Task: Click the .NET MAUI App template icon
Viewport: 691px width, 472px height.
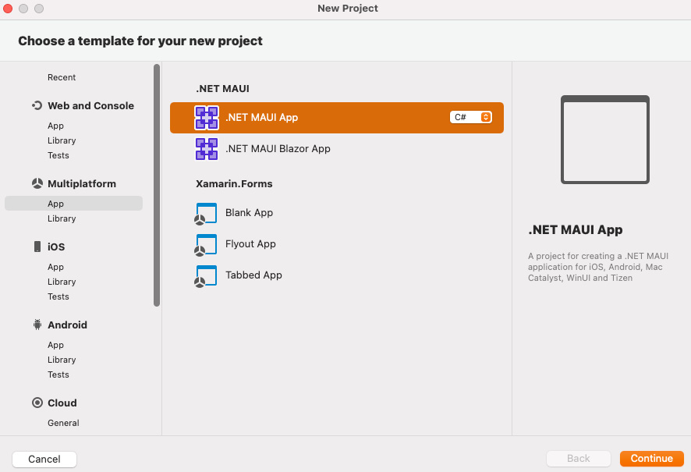Action: click(x=206, y=118)
